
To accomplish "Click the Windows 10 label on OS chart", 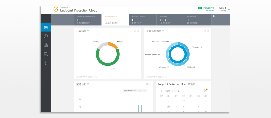I will (197, 47).
